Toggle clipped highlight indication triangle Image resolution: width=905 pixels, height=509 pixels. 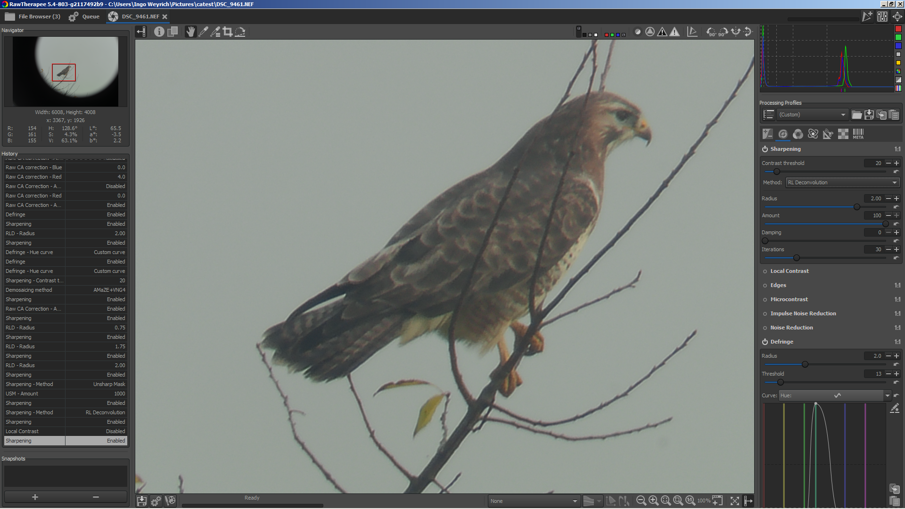[x=675, y=32]
